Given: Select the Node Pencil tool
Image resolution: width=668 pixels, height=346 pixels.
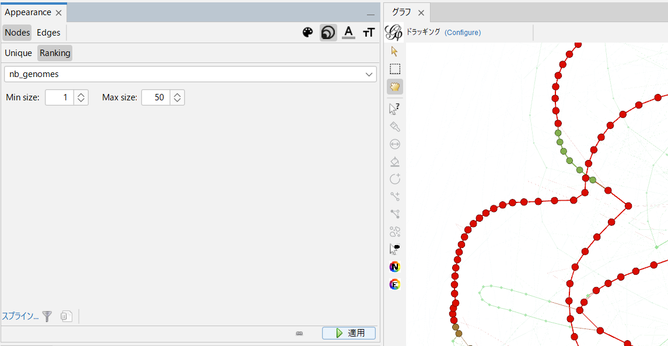Looking at the screenshot, I should 395,267.
